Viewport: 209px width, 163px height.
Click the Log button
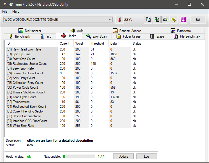pyautogui.click(x=146, y=157)
